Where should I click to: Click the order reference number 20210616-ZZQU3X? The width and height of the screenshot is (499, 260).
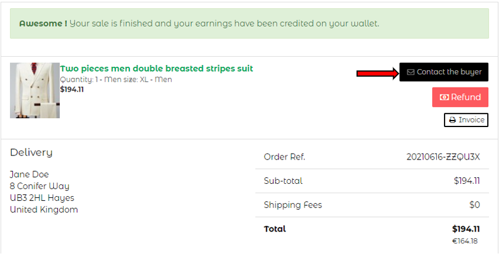click(x=443, y=157)
